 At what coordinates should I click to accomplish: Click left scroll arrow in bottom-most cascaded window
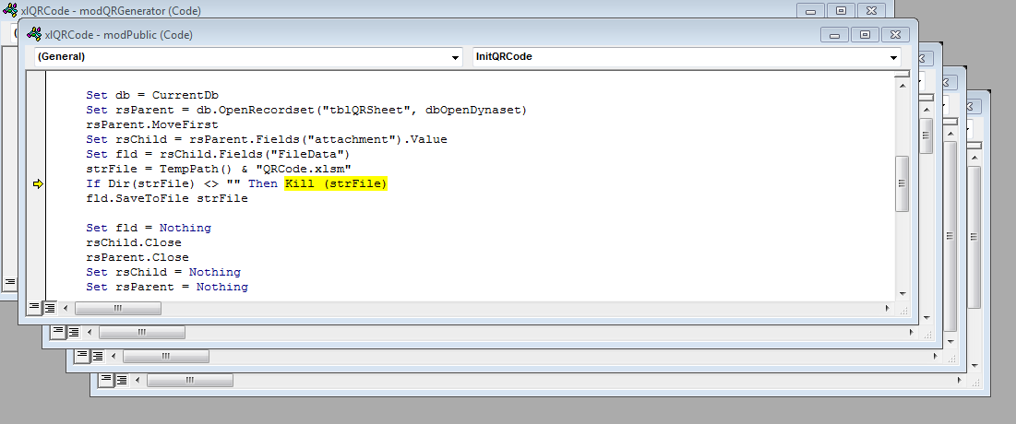[137, 380]
